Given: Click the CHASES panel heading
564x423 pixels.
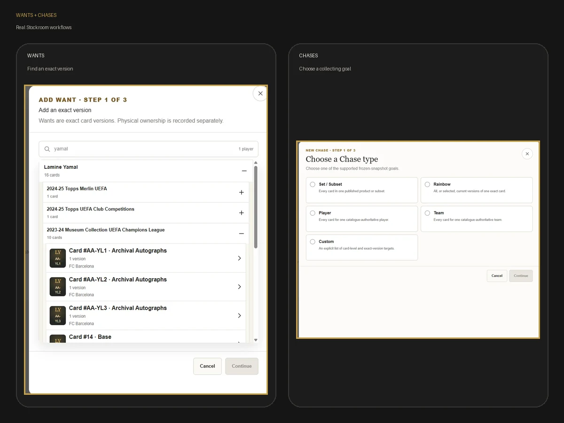Looking at the screenshot, I should click(308, 55).
